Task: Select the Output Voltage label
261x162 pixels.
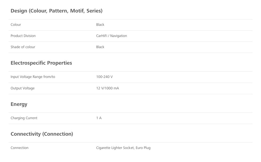Action: coord(23,88)
